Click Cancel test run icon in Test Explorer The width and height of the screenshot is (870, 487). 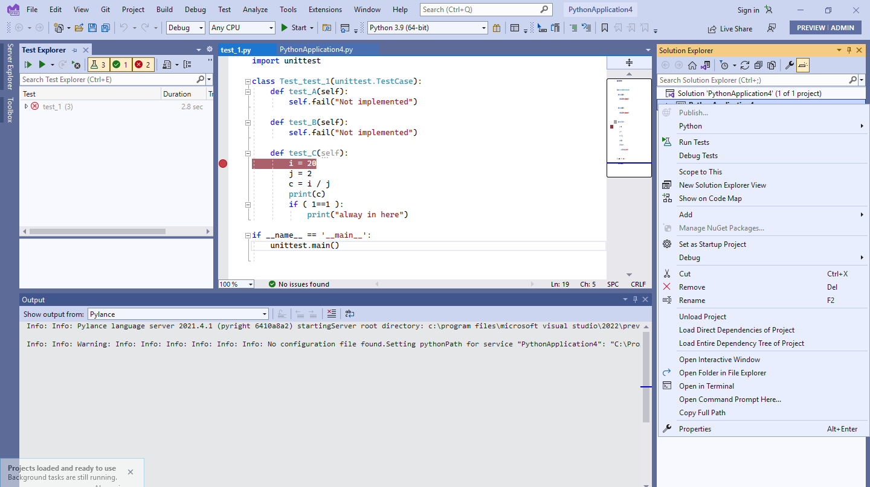click(76, 65)
